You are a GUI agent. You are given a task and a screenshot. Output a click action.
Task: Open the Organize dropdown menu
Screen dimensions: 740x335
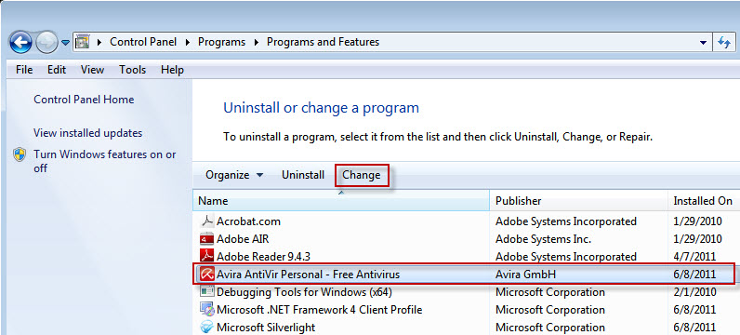pyautogui.click(x=234, y=175)
